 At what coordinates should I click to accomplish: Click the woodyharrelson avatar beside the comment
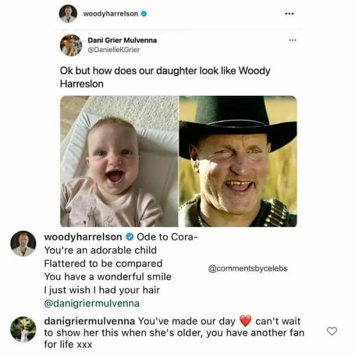[24, 243]
